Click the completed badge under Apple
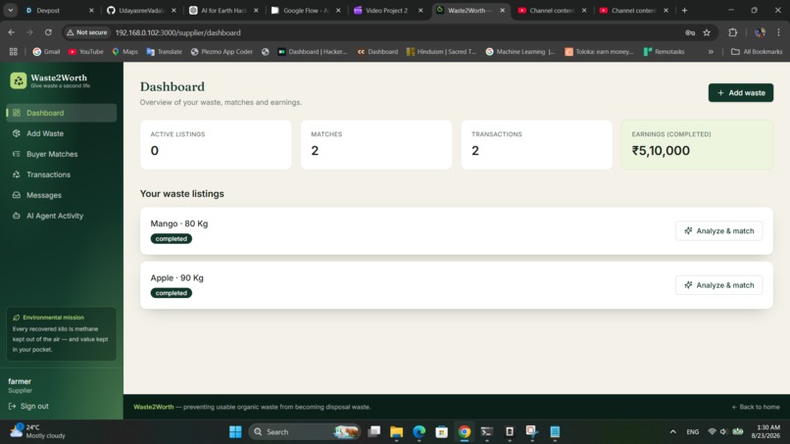The image size is (790, 444). tap(171, 293)
